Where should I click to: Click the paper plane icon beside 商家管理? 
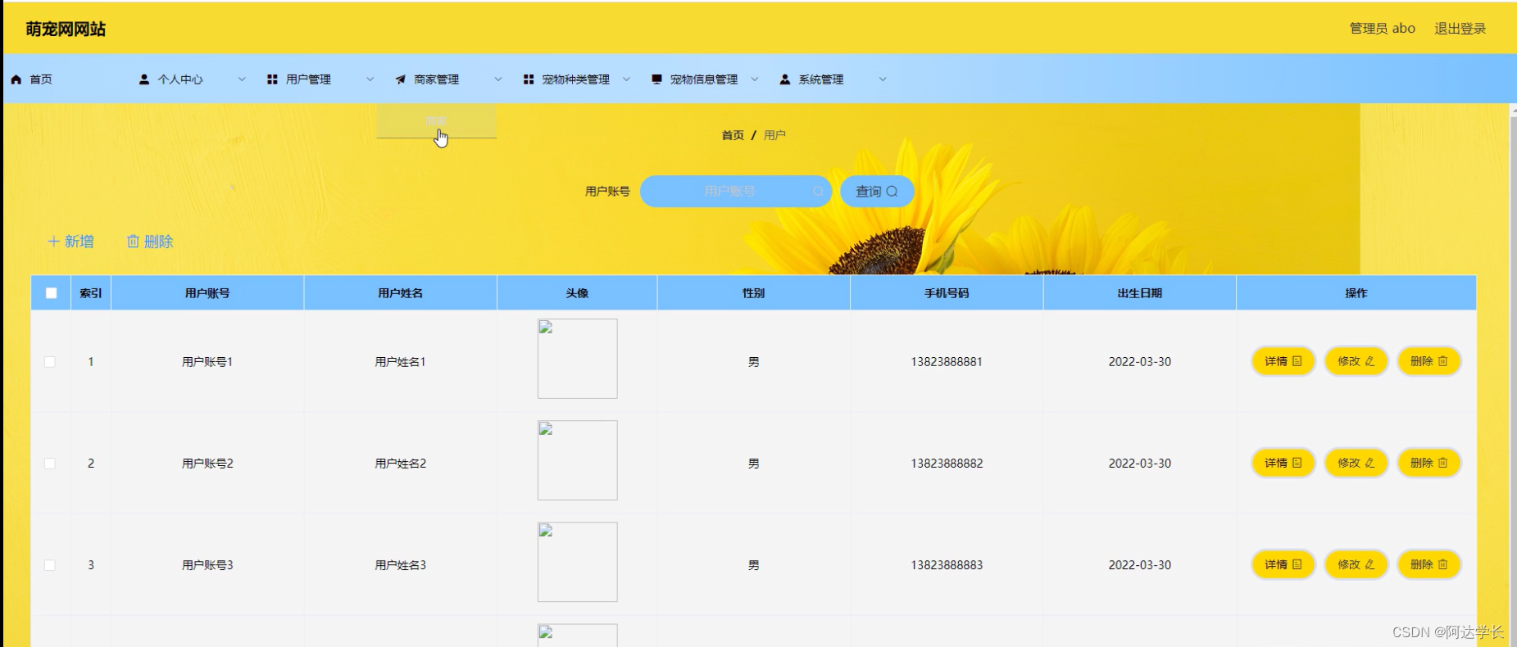click(x=401, y=79)
